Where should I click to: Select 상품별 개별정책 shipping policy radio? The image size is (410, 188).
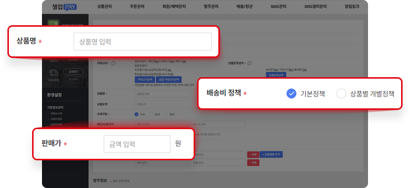coord(341,94)
